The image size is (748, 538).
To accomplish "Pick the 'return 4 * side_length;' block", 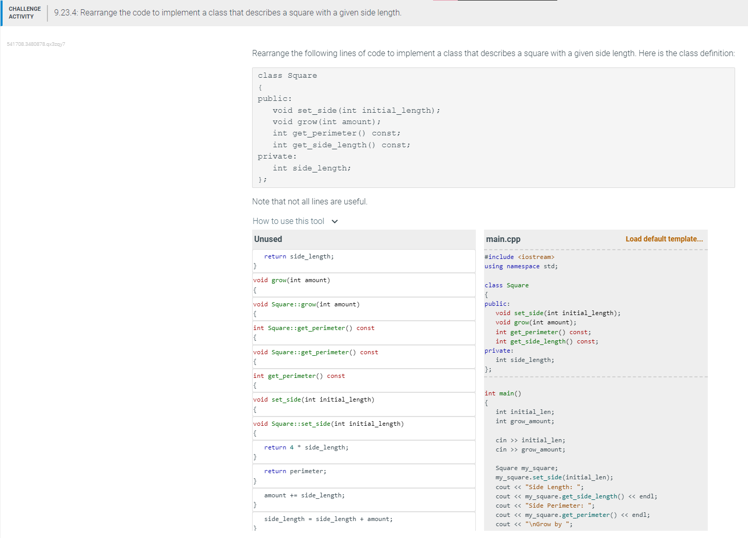I will click(x=363, y=452).
